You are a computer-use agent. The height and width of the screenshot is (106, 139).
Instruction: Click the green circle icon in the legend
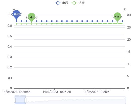pyautogui.click(x=74, y=3)
